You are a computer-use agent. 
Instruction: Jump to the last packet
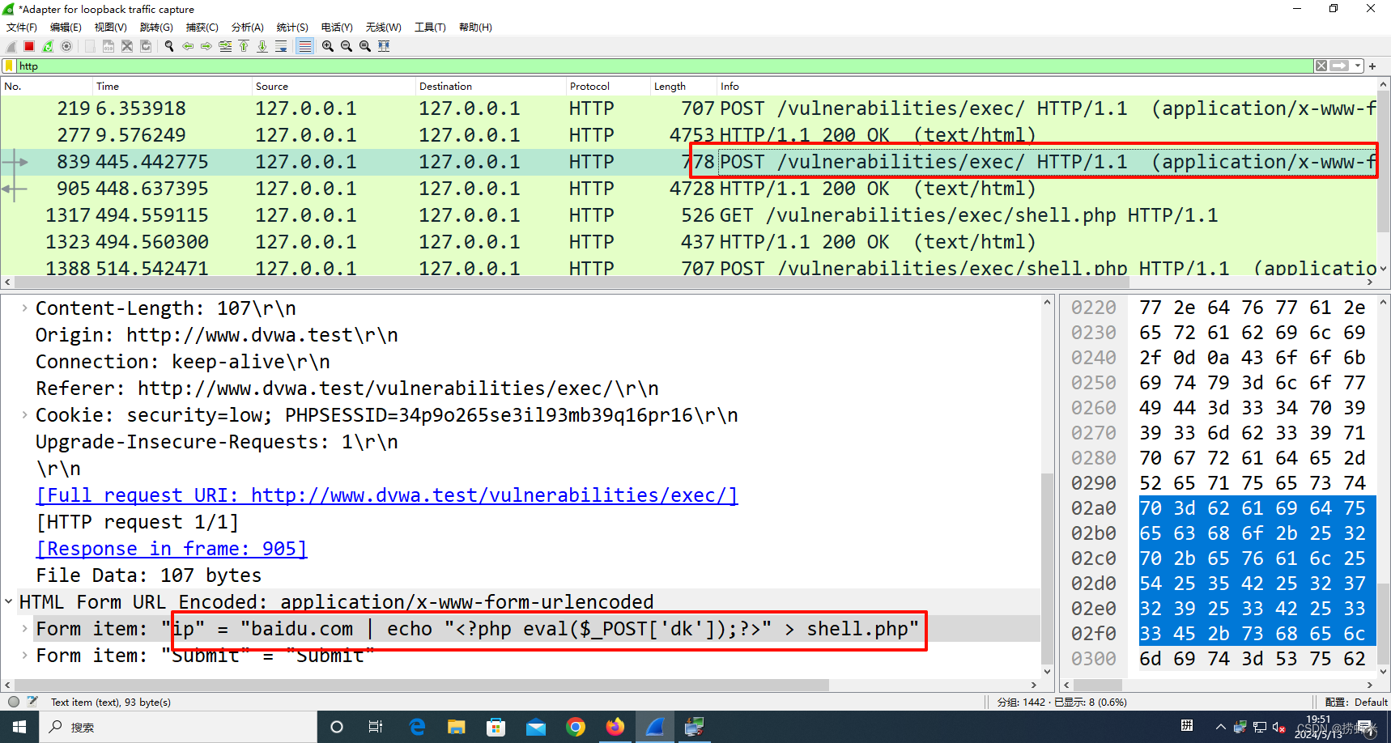(262, 46)
